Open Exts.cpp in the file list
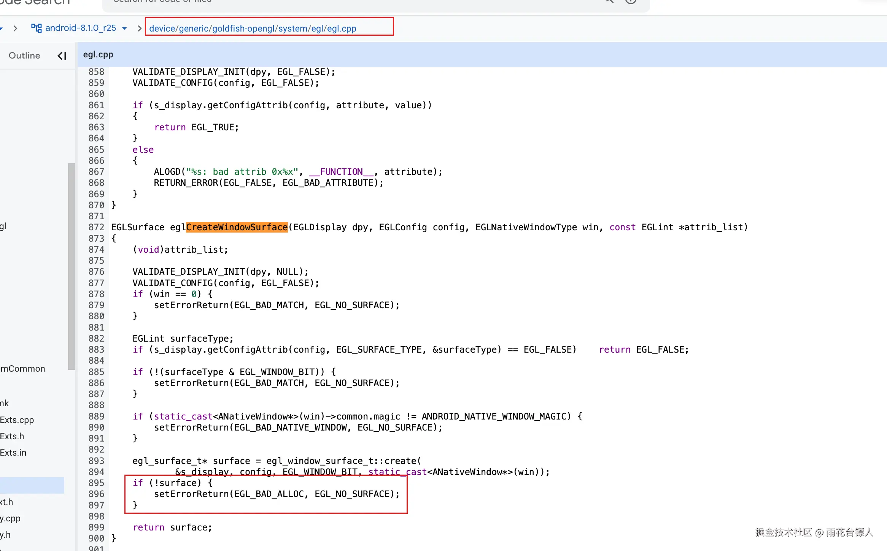This screenshot has width=887, height=551. click(17, 420)
